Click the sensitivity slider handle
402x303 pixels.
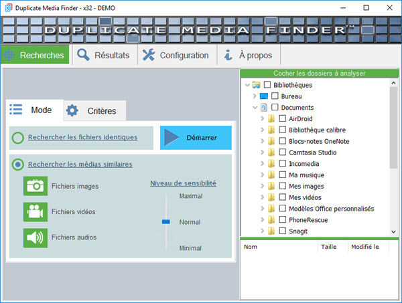point(166,221)
